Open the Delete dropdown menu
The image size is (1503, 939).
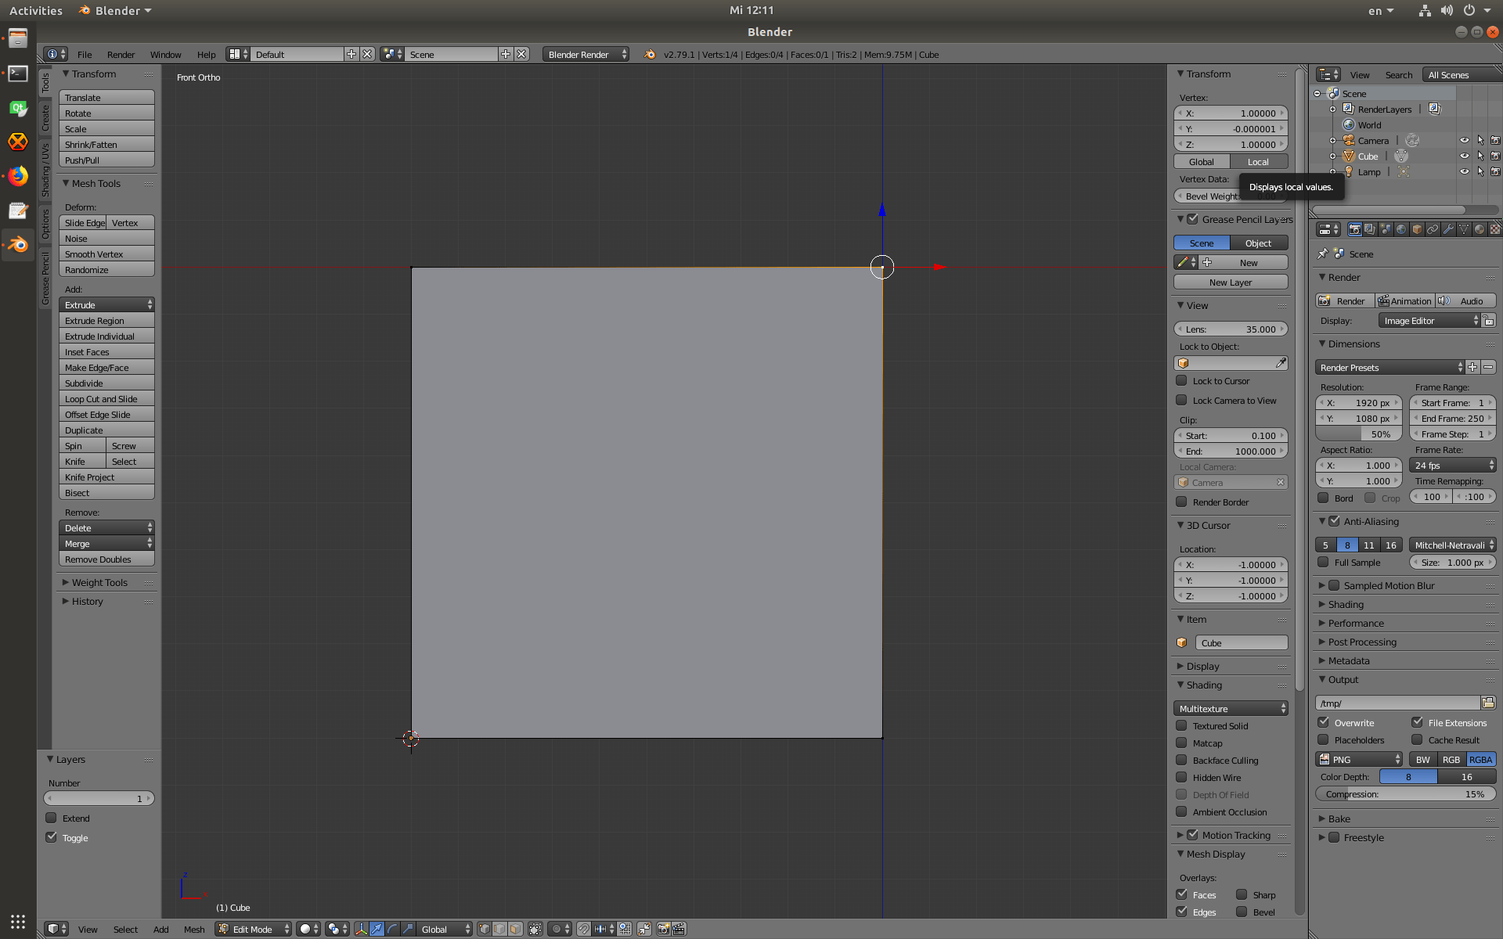coord(106,528)
